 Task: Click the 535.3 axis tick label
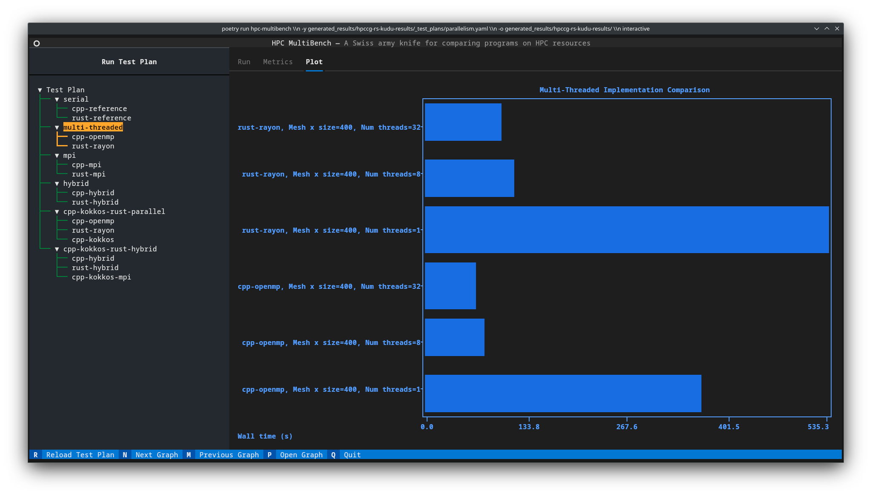(x=818, y=427)
